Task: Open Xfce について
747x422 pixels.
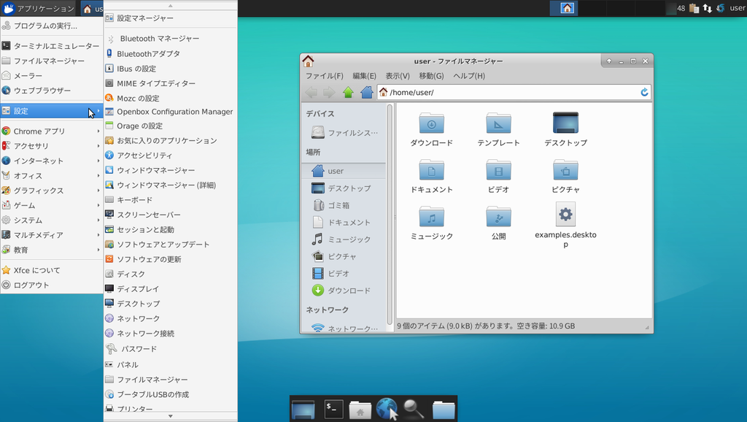Action: (x=52, y=270)
